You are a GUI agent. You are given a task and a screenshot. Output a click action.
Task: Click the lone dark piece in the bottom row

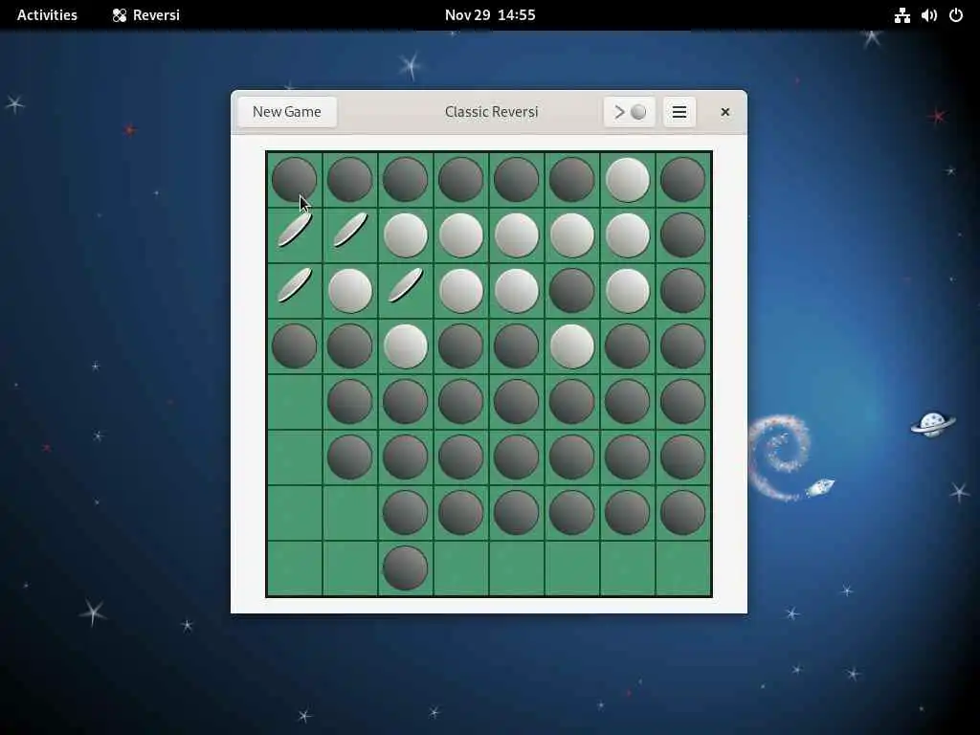coord(405,568)
